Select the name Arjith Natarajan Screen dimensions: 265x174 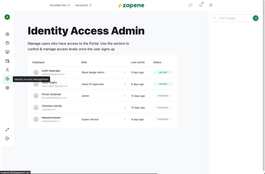51,71
